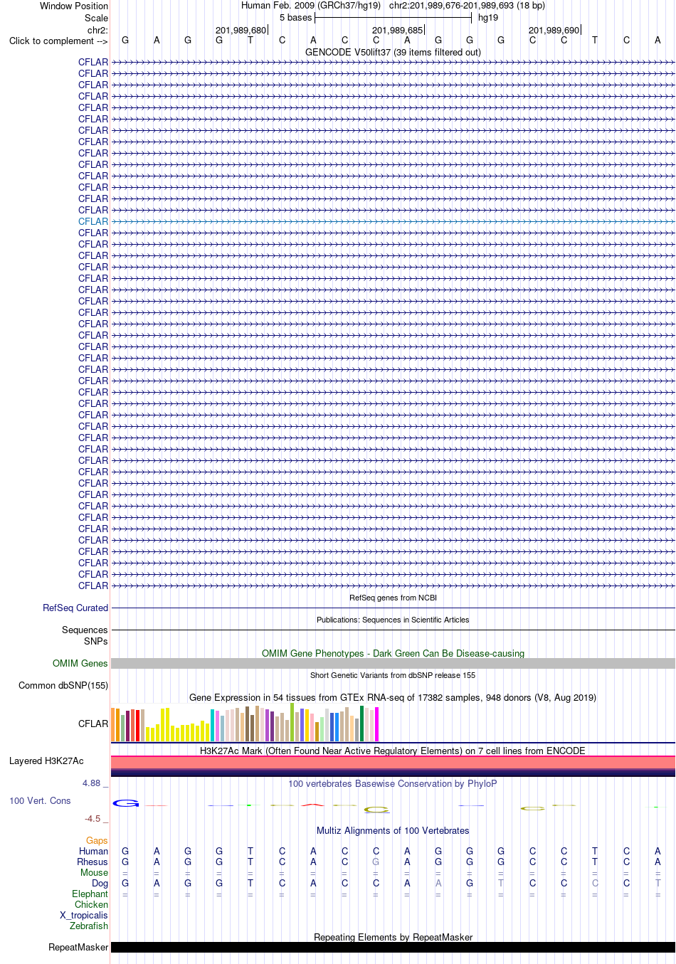Click the SNPs track label

click(96, 641)
